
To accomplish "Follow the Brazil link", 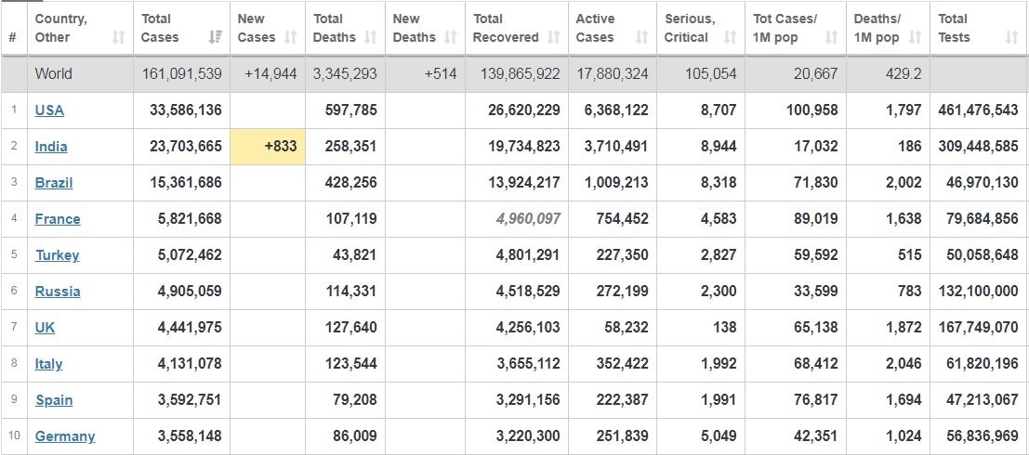I will point(54,182).
